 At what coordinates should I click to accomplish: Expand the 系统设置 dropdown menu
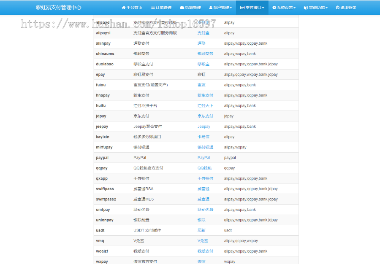point(284,8)
